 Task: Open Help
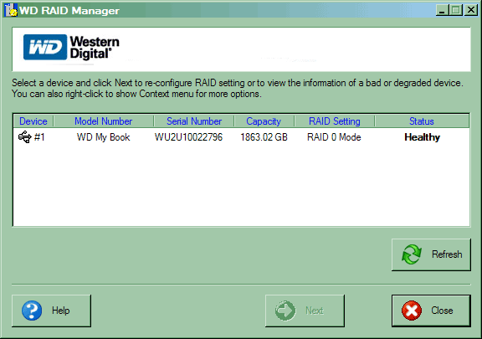51,311
